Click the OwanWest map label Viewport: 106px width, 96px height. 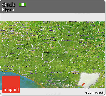click(x=94, y=57)
